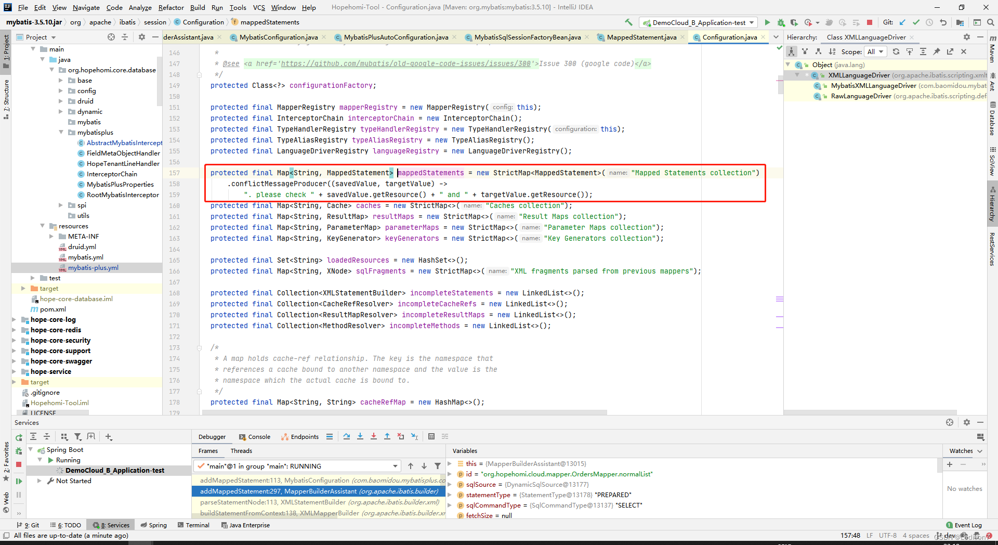
Task: Open Search Everywhere magnifier icon
Action: (991, 22)
